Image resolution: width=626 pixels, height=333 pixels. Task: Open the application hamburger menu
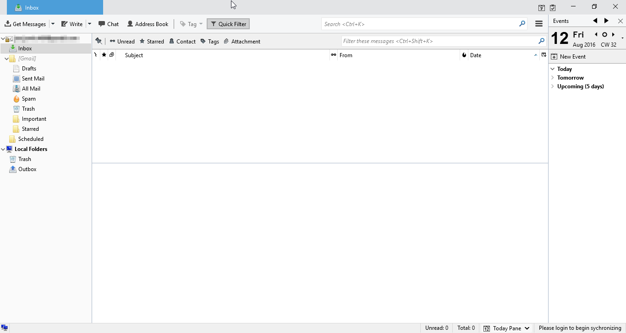(539, 23)
